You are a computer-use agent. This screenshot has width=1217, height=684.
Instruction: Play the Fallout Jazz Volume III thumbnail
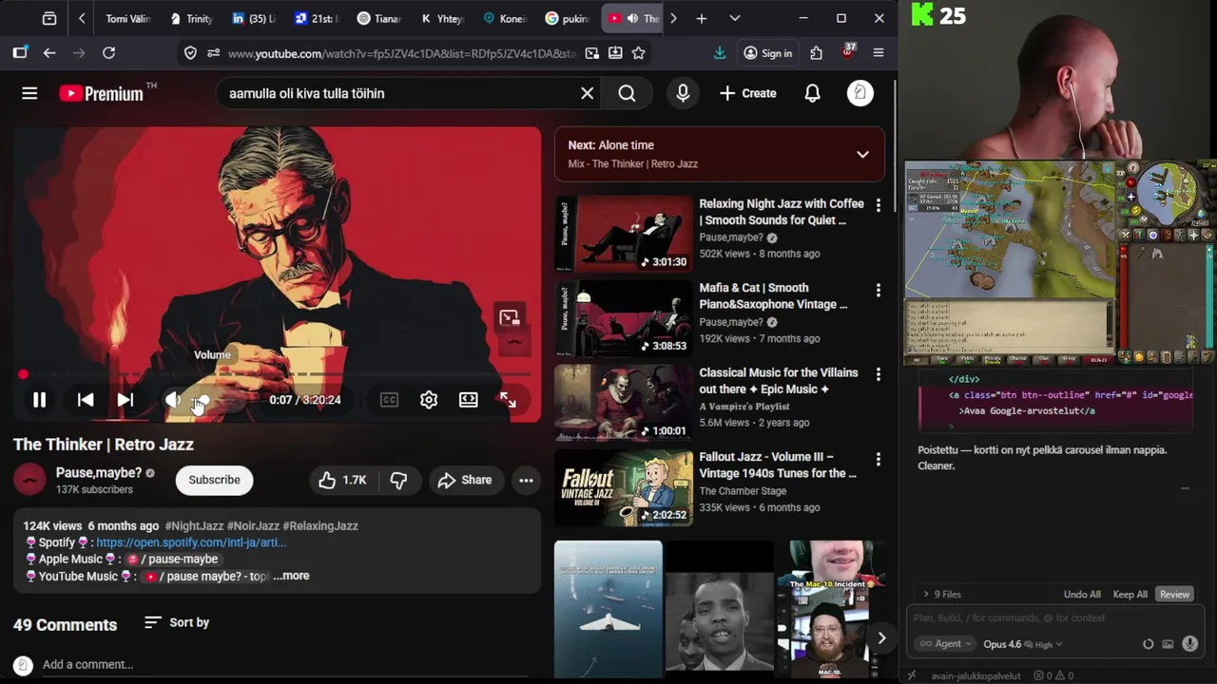tap(624, 487)
